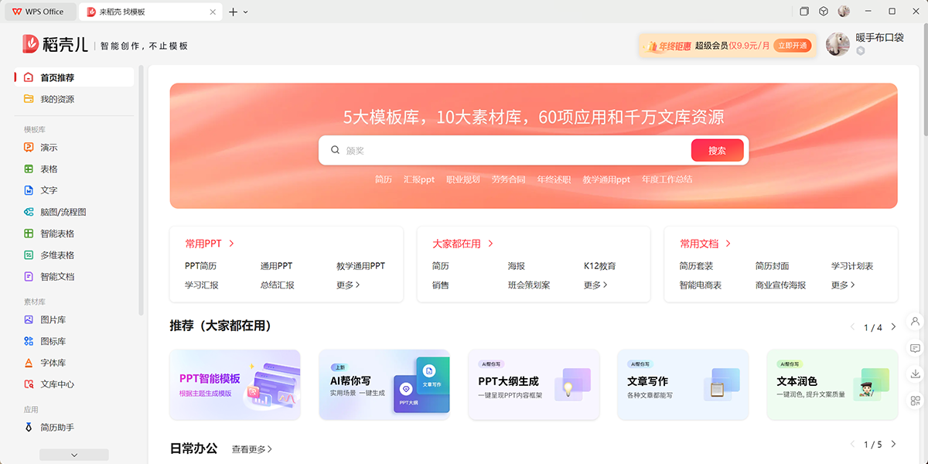Expand the sidebar with the bottom chevron

(73, 455)
